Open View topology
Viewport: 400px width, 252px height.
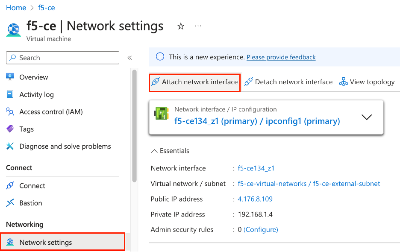pos(367,82)
